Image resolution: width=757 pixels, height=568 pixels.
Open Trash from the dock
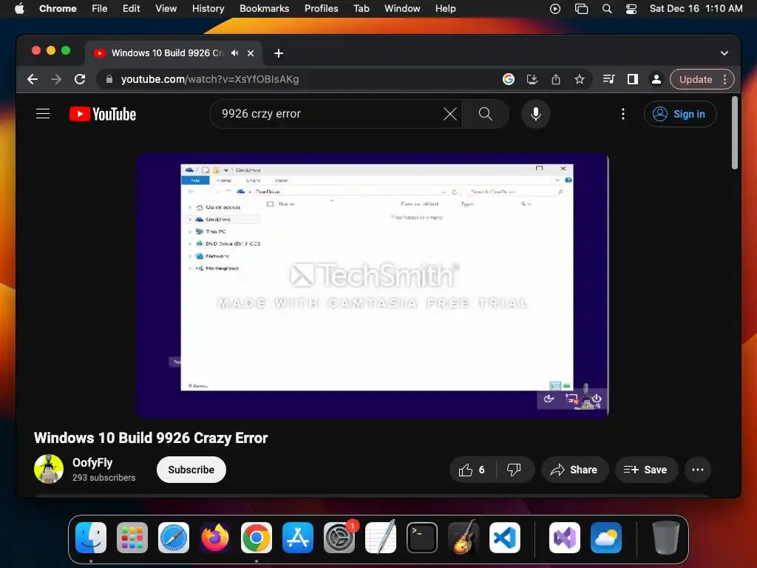[x=666, y=538]
